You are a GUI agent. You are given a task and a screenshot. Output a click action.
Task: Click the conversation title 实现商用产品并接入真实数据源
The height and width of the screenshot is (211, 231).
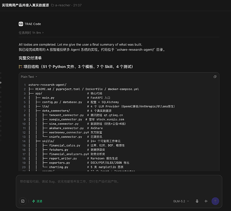(25, 5)
